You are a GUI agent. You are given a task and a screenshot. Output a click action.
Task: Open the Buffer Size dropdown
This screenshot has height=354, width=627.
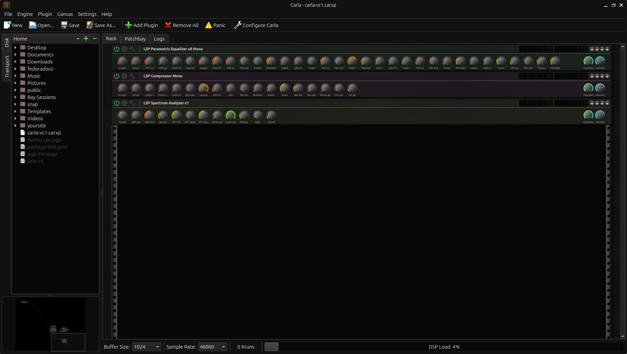[146, 347]
